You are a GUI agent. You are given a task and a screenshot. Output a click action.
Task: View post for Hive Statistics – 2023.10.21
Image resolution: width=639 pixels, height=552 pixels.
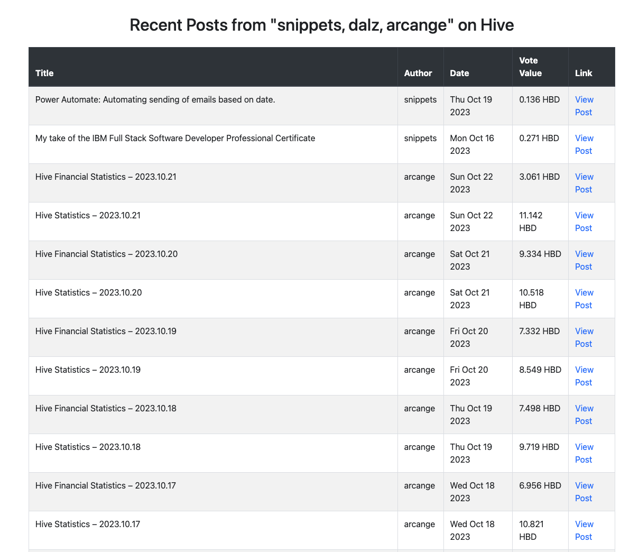click(x=584, y=222)
